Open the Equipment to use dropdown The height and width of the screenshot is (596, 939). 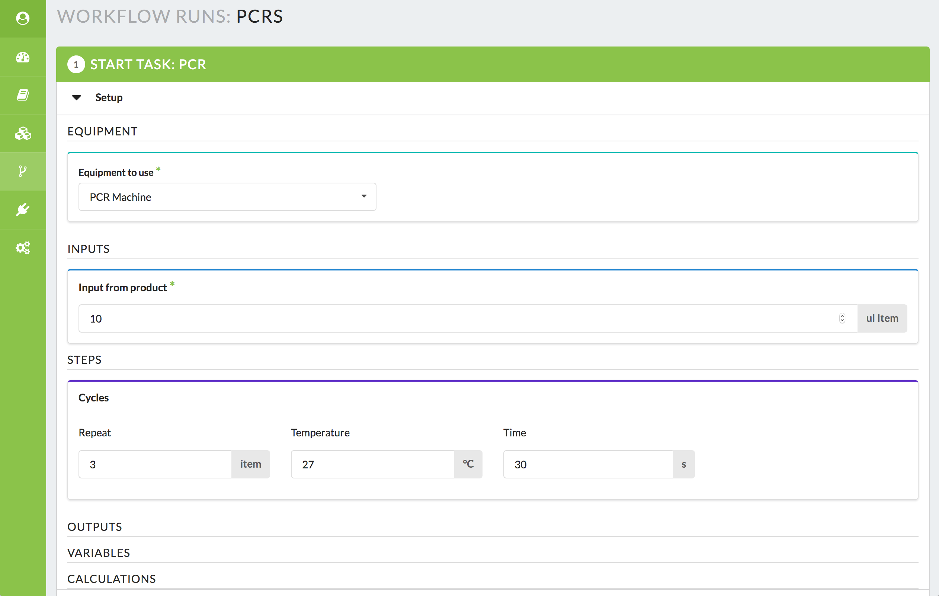[227, 197]
